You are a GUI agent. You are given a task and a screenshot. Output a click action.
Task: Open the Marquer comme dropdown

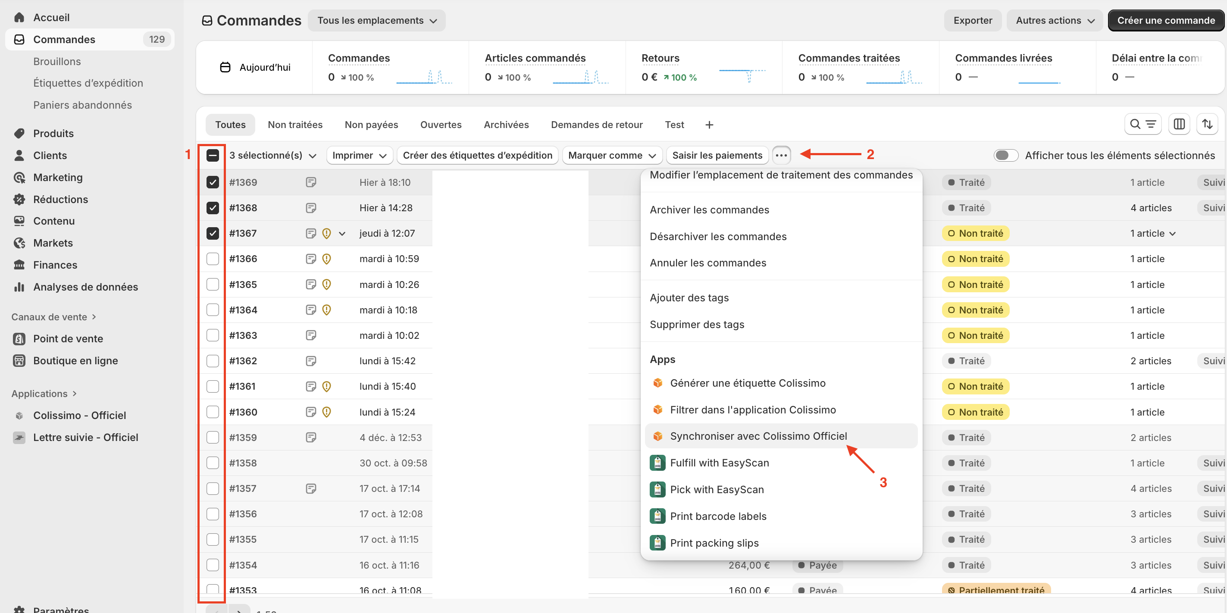(x=612, y=155)
